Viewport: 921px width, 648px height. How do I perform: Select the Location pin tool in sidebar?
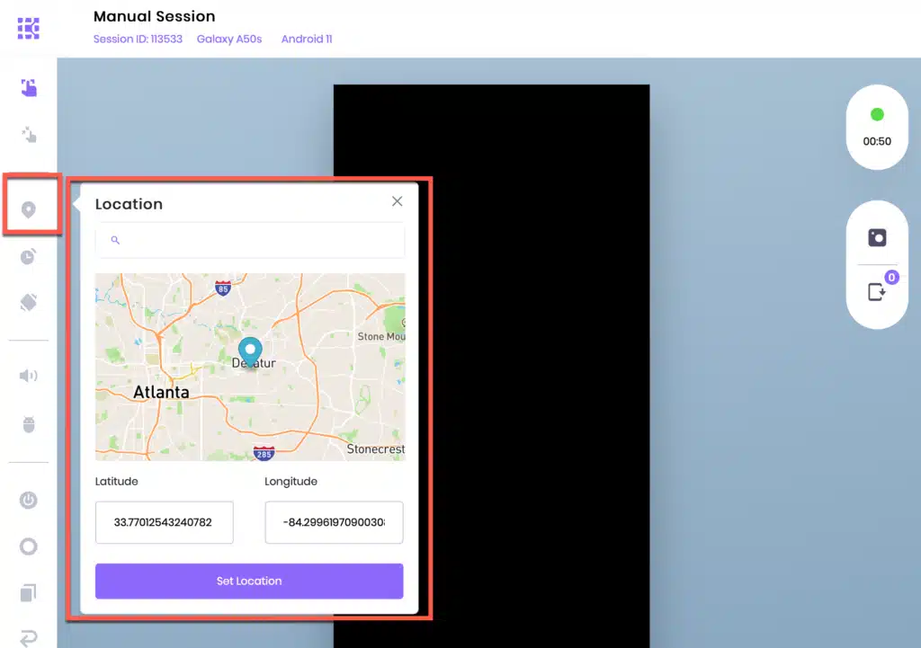(x=29, y=208)
